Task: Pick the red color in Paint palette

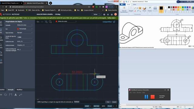Action: coord(176,7)
